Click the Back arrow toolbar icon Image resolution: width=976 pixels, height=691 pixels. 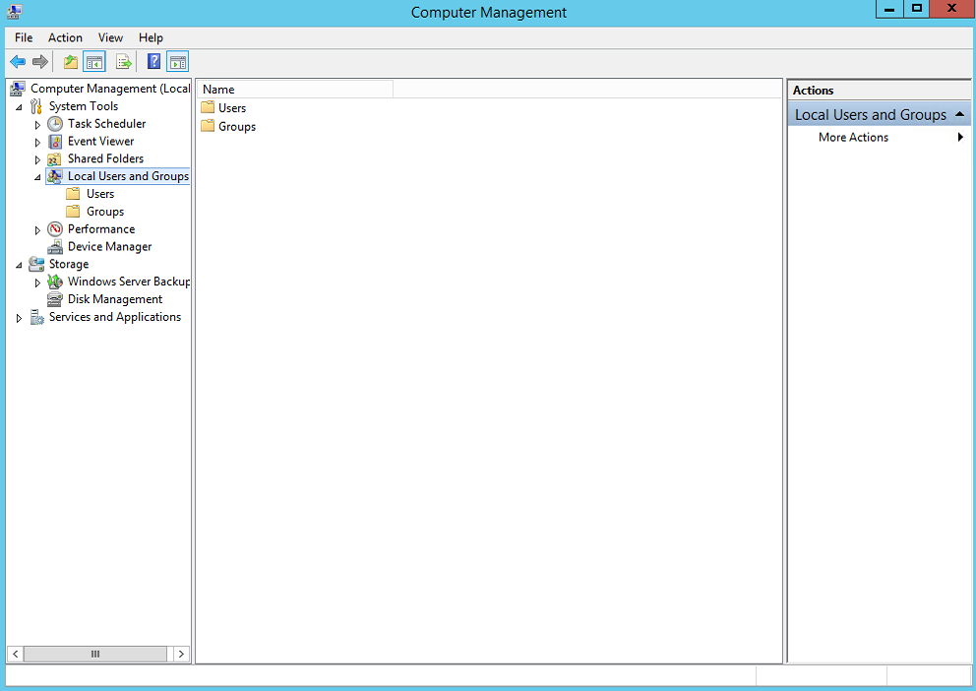pos(18,62)
